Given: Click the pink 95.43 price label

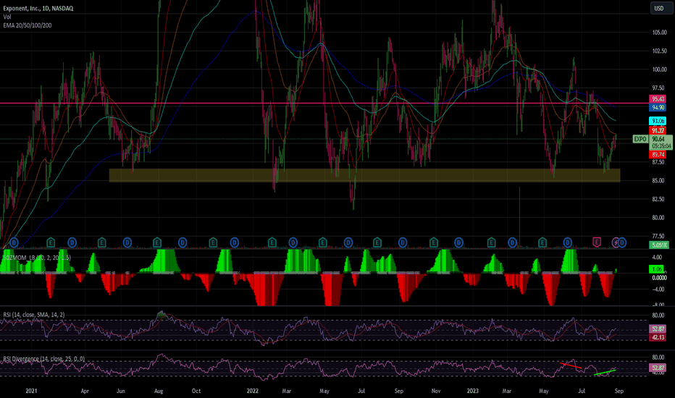Looking at the screenshot, I should click(658, 99).
